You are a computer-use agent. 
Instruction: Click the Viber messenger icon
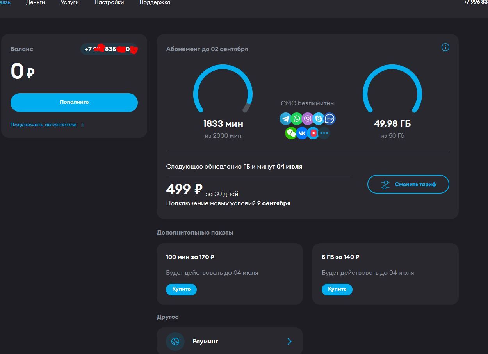308,119
